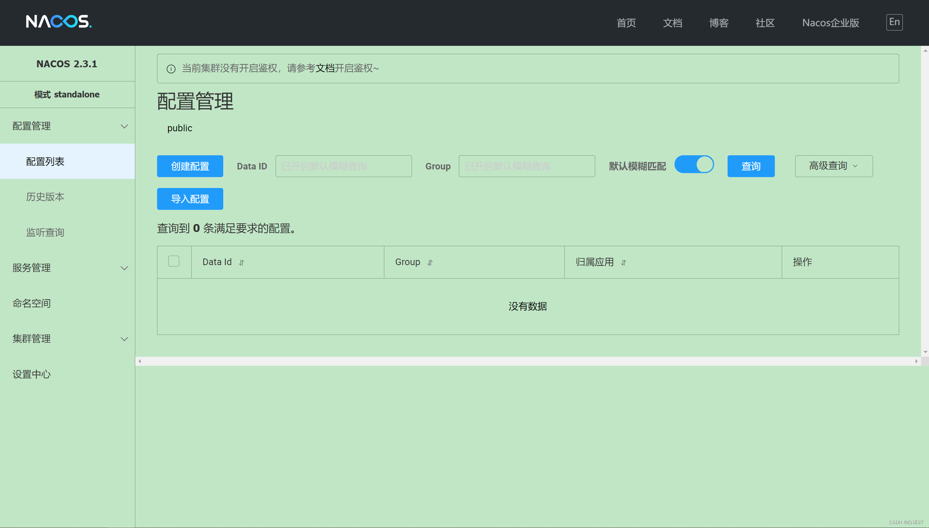Check the select-all checkbox in table header
The height and width of the screenshot is (528, 929).
click(174, 261)
